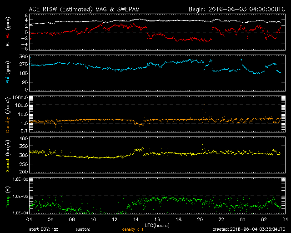Select the 22 hour tick label
This screenshot has width=291, height=233.
[x=221, y=219]
